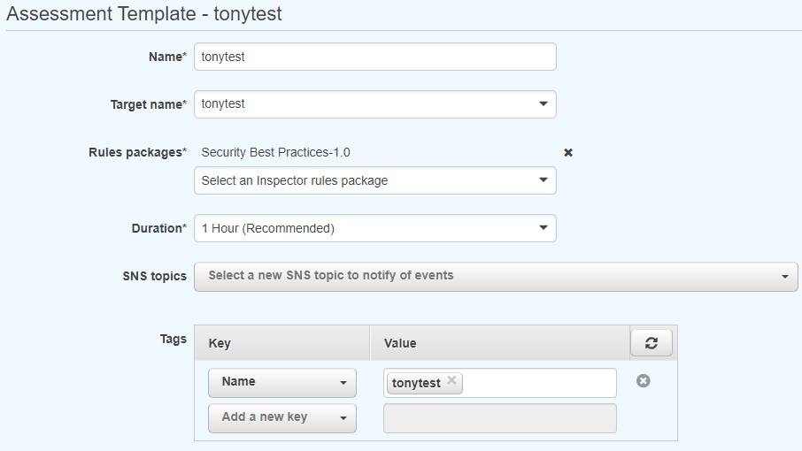Open the Name tag key dropdown
This screenshot has height=451, width=802.
coord(282,383)
